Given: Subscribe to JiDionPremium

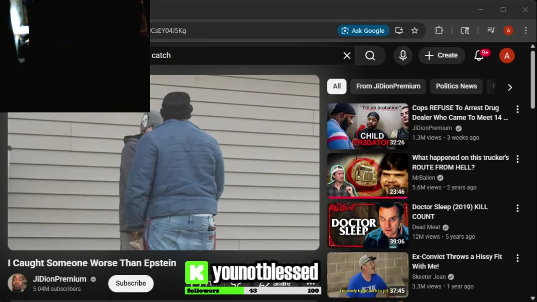Looking at the screenshot, I should [x=131, y=283].
